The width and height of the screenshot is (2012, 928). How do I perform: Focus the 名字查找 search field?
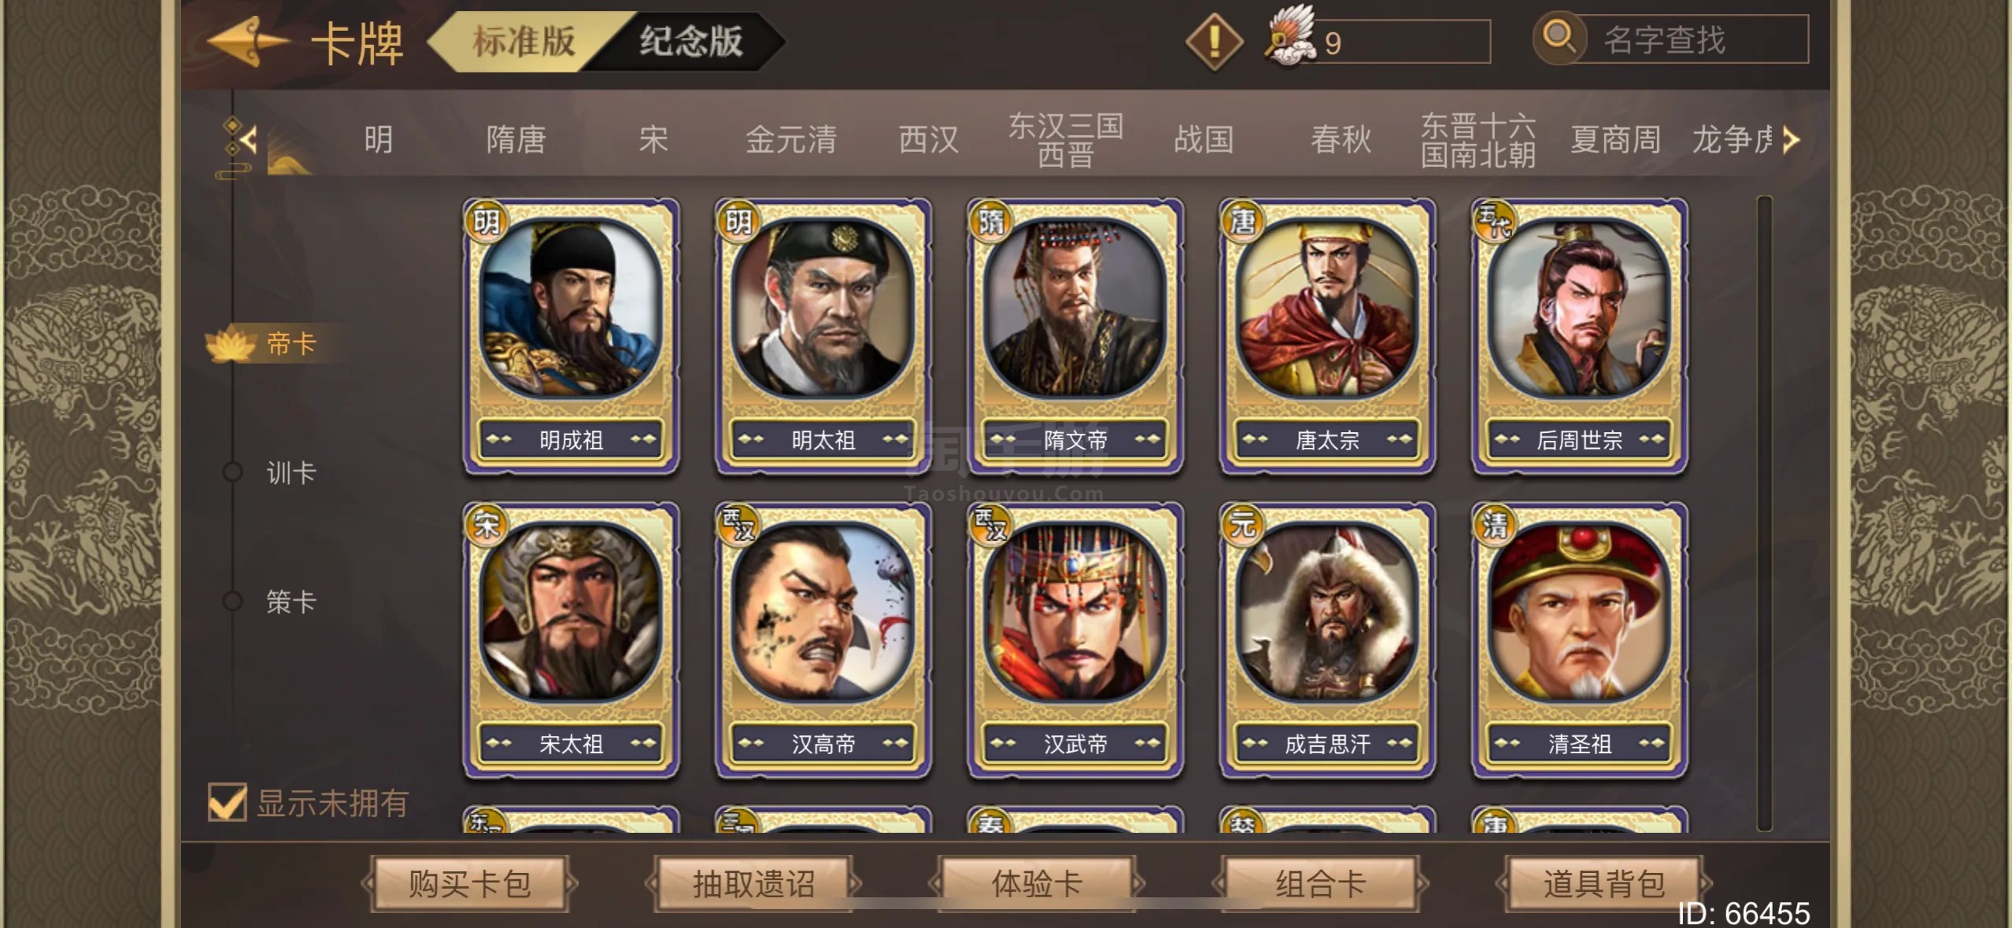pyautogui.click(x=1692, y=39)
